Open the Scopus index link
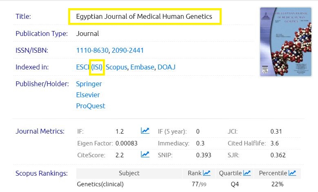Image resolution: width=318 pixels, height=192 pixels. coord(117,67)
